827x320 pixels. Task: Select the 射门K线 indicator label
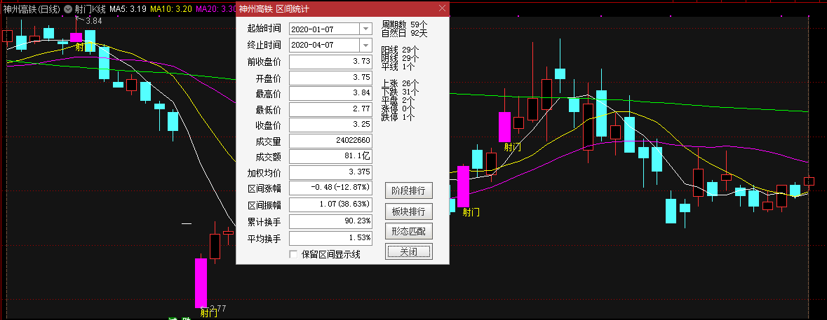click(x=90, y=9)
